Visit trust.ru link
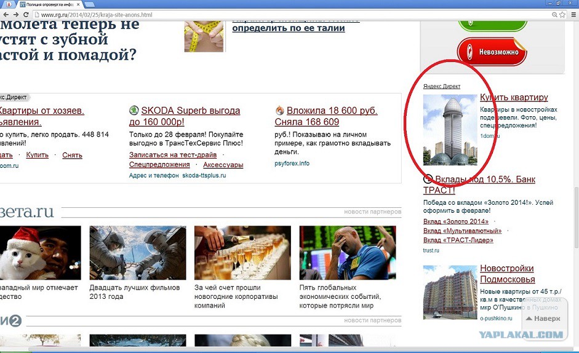579x353 pixels. 431,250
